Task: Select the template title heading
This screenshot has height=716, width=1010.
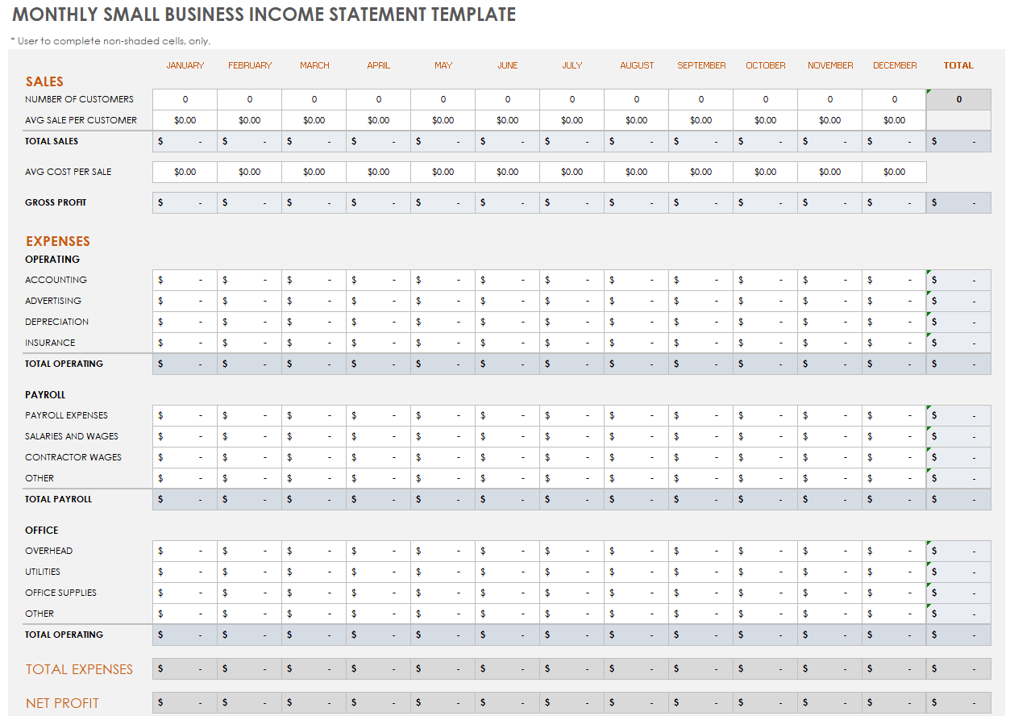Action: pyautogui.click(x=264, y=15)
